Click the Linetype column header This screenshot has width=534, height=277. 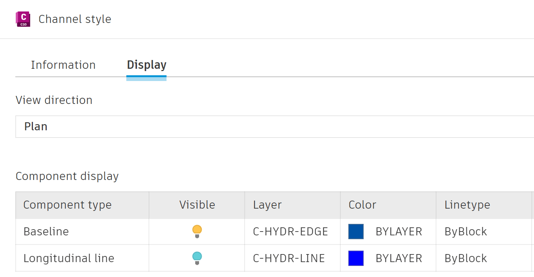coord(467,205)
